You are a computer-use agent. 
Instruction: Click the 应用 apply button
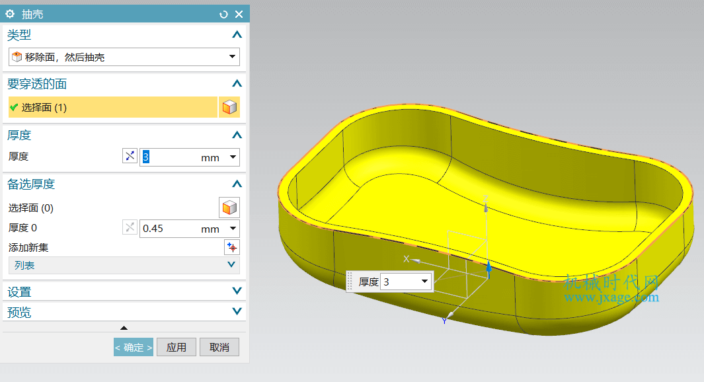coord(176,347)
